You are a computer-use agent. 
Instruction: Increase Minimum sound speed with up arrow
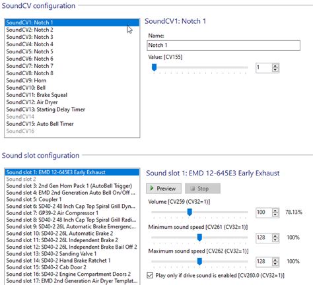[275, 236]
